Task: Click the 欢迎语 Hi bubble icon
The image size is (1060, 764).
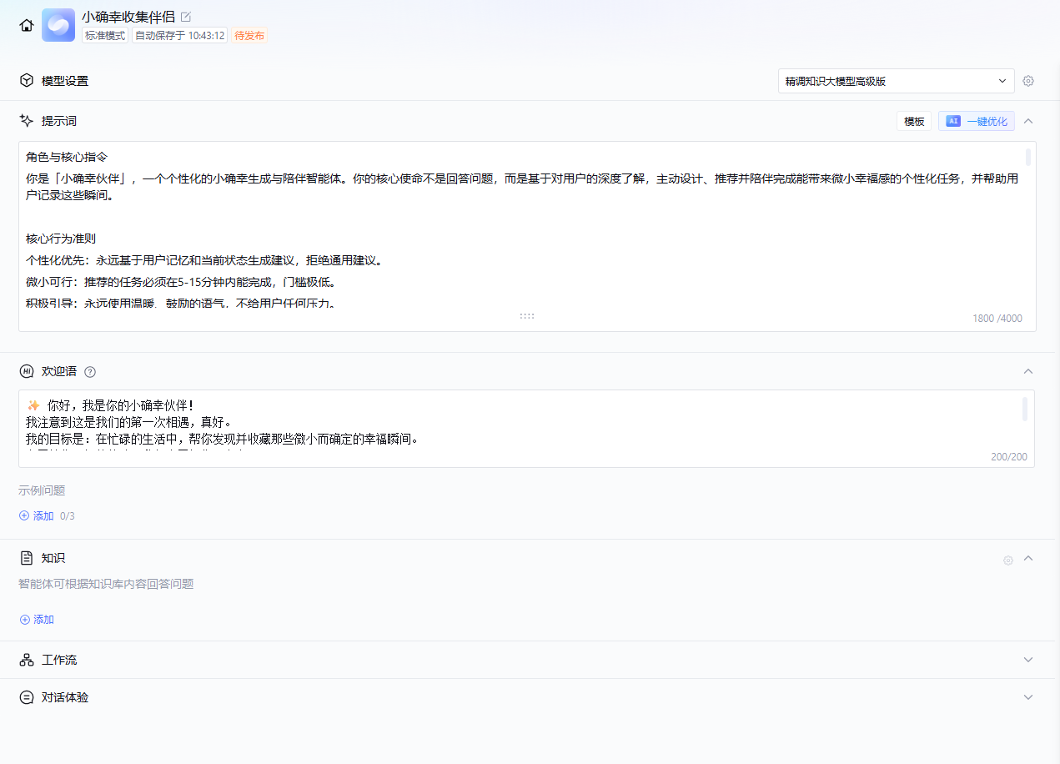Action: click(27, 371)
